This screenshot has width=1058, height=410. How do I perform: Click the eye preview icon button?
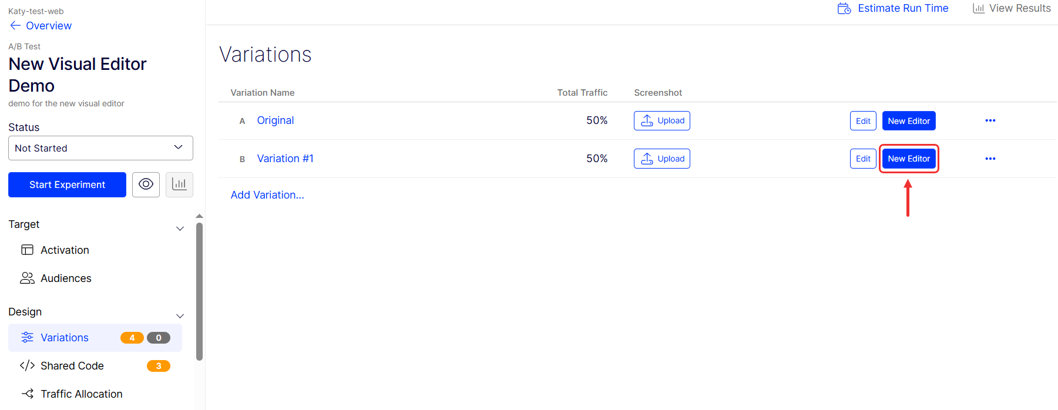tap(146, 184)
